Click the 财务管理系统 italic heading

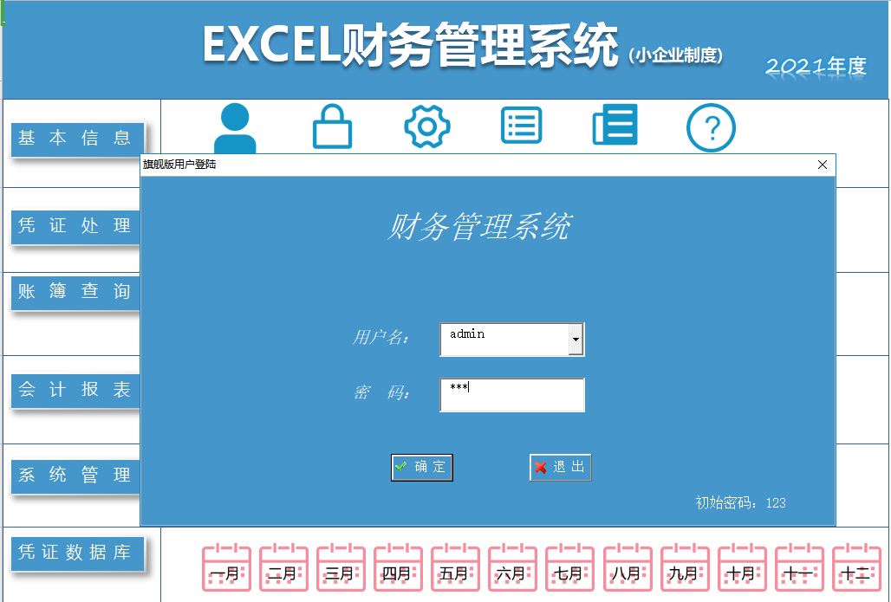tap(478, 227)
